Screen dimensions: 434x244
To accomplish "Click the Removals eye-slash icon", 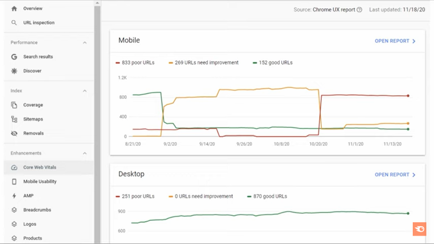I will click(14, 133).
